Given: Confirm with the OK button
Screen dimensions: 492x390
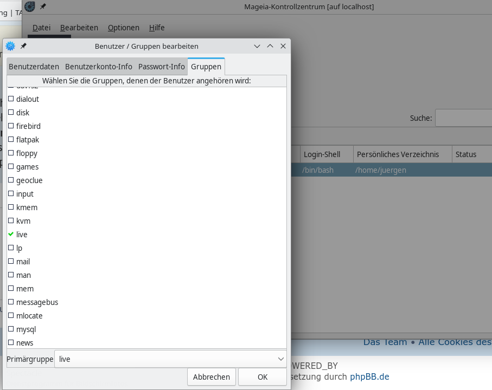Looking at the screenshot, I should (263, 377).
